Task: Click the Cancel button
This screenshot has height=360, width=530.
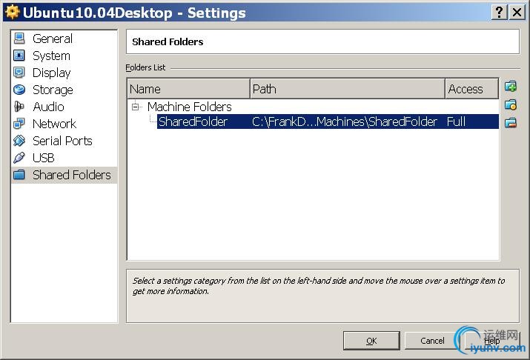Action: click(x=432, y=341)
